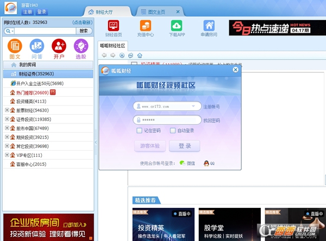Expand the 期货投资(39215) tree node
The width and height of the screenshot is (326, 241).
click(x=7, y=137)
